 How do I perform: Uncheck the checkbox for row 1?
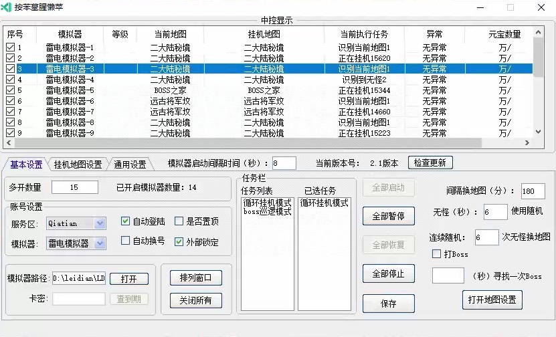tap(10, 47)
